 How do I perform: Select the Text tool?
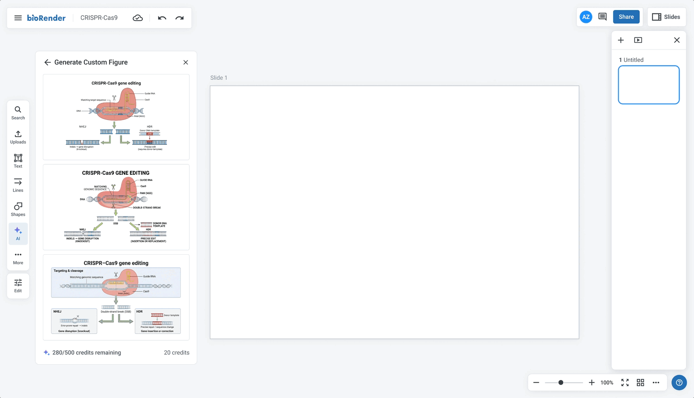18,161
